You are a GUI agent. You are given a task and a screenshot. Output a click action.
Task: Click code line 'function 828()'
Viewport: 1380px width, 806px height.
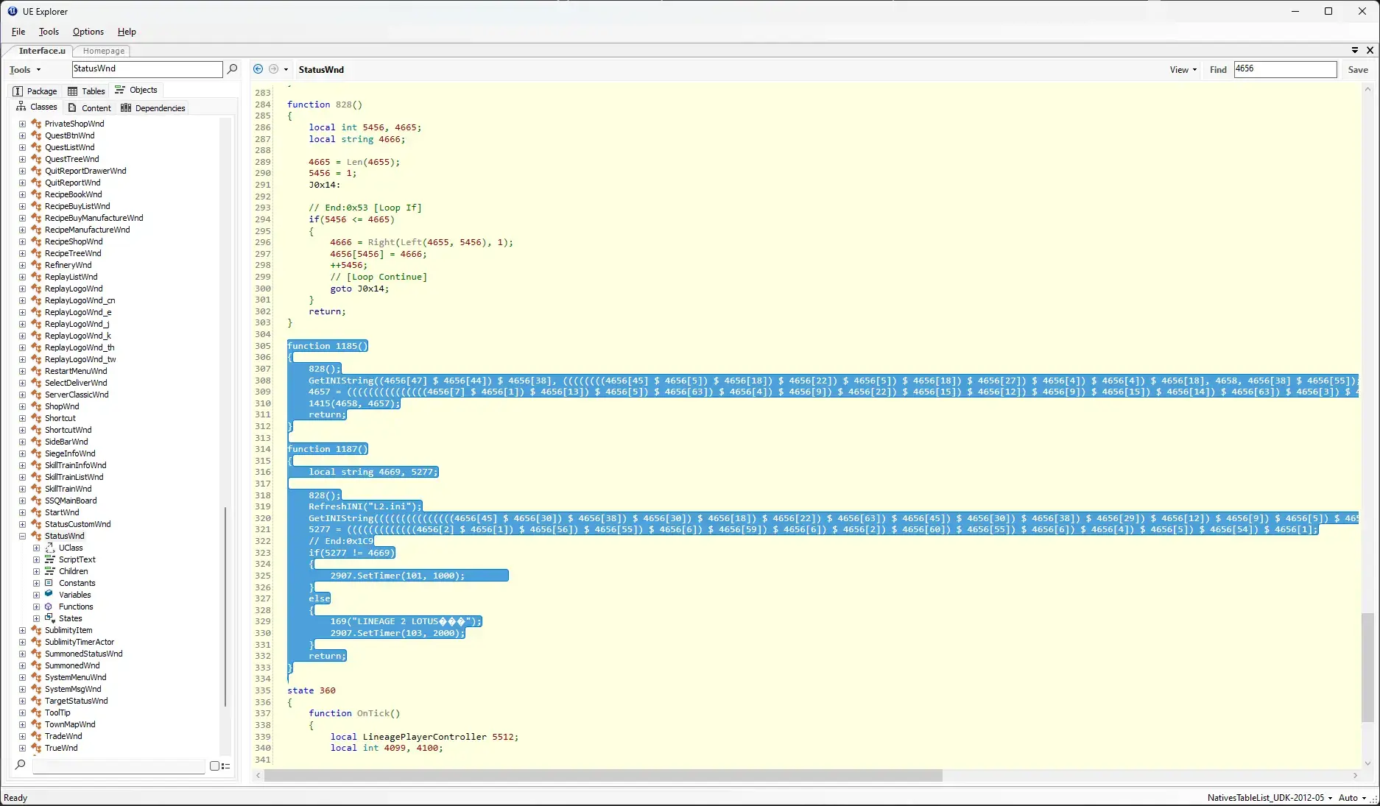click(325, 105)
